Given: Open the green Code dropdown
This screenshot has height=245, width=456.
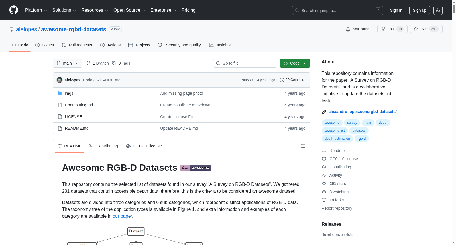Looking at the screenshot, I should tap(295, 63).
